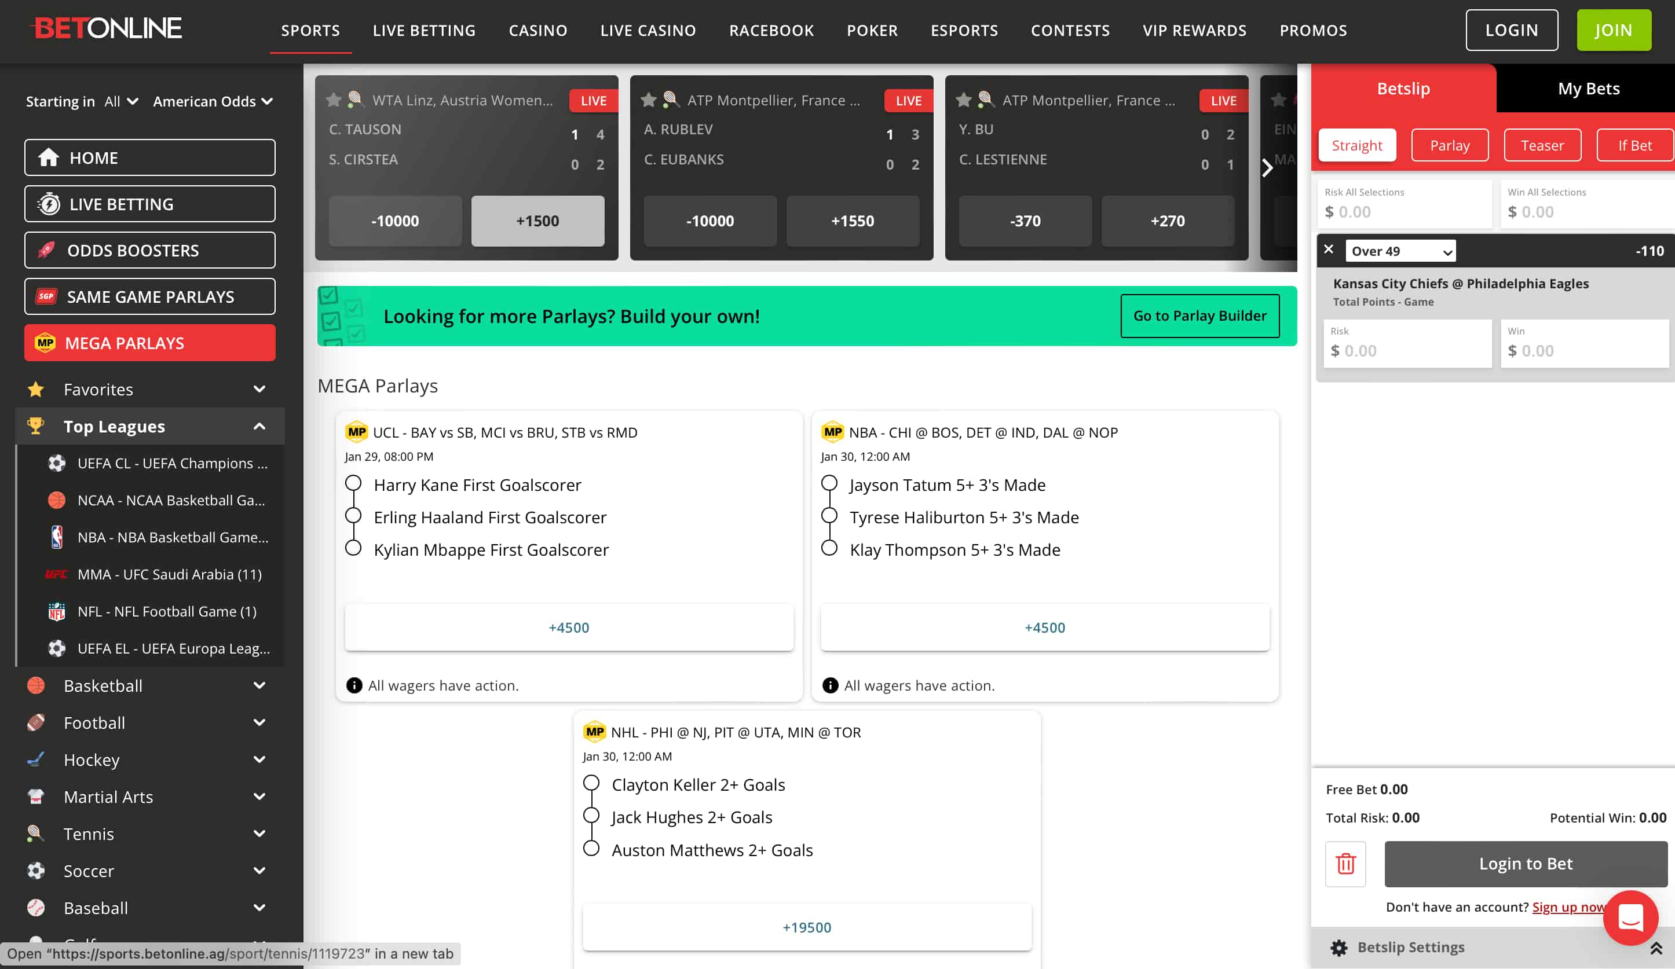Open the American Odds dropdown
Screen dimensions: 1675x969
pyautogui.click(x=211, y=101)
